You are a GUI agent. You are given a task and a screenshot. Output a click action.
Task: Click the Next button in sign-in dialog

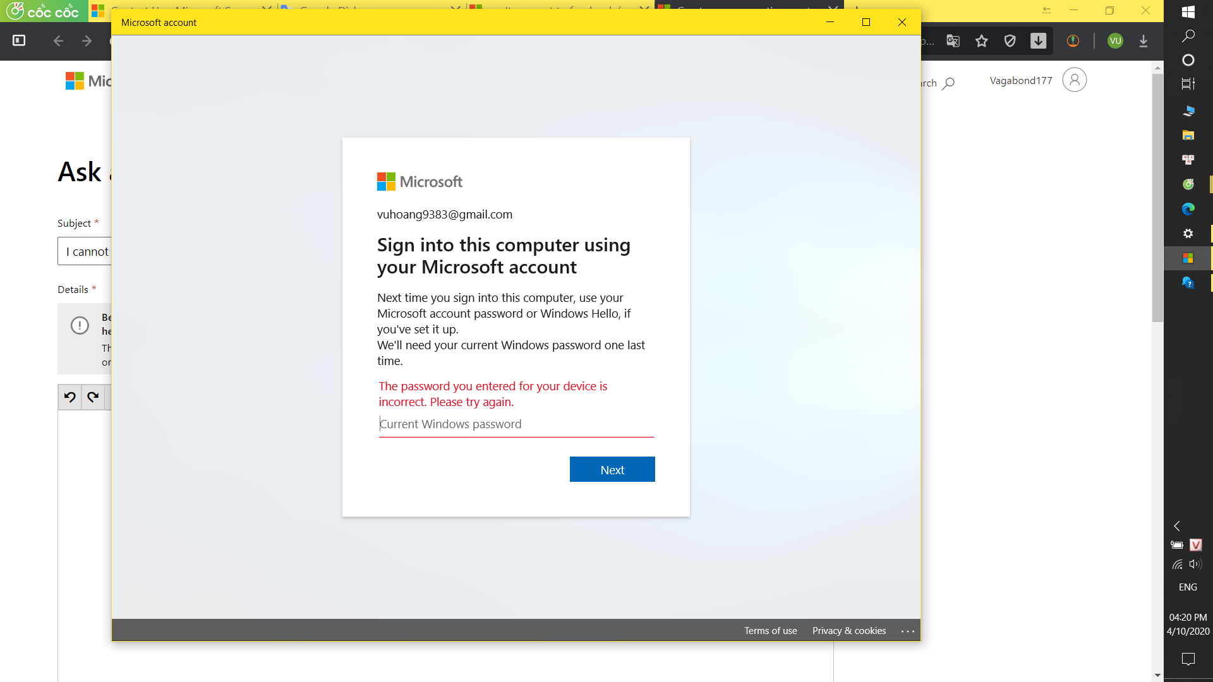tap(612, 469)
